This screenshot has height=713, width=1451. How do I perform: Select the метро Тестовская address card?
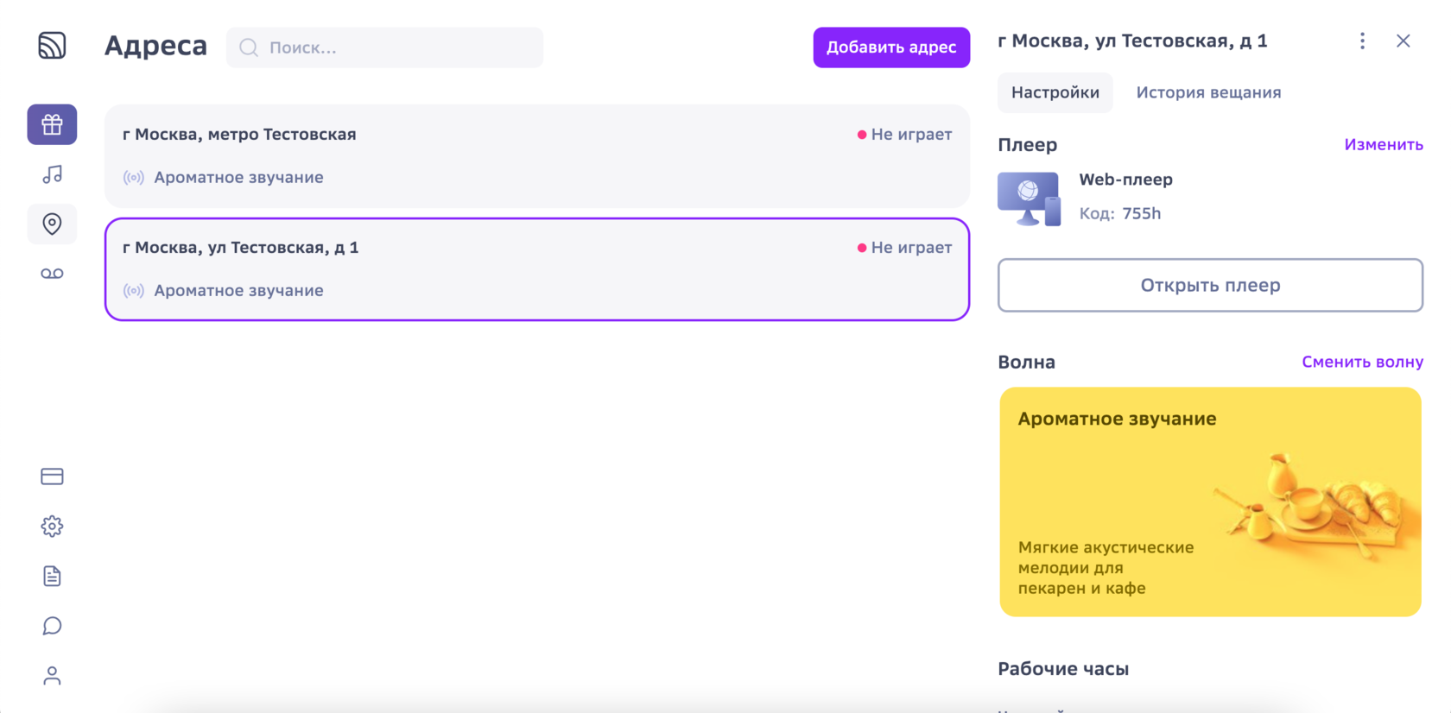tap(536, 155)
